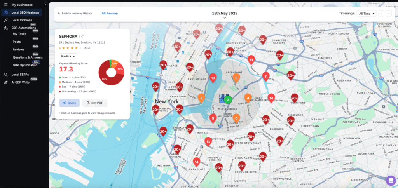Click the 13 pin near Review Ave

[x=251, y=60]
